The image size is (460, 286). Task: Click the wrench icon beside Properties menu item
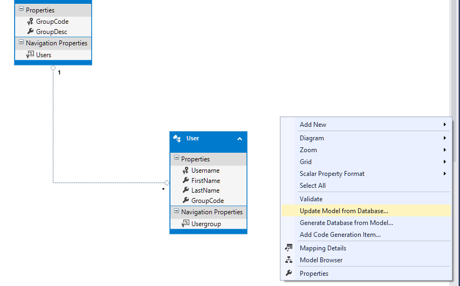[289, 274]
